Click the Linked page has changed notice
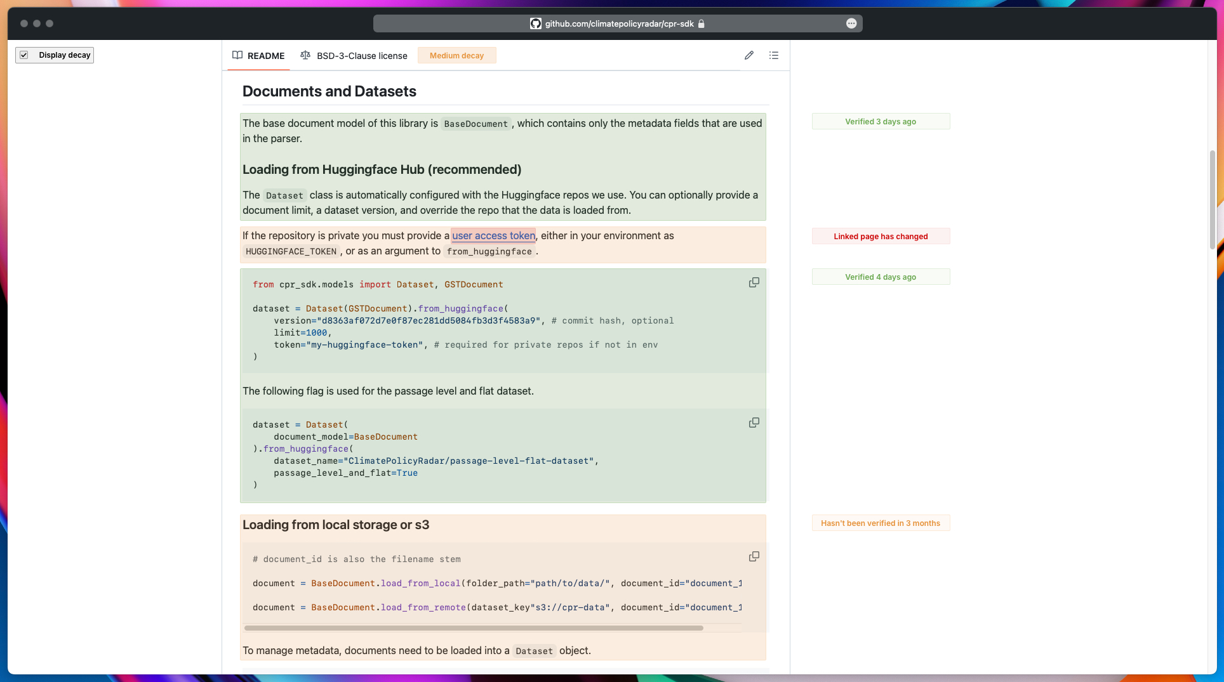The image size is (1224, 682). click(881, 237)
